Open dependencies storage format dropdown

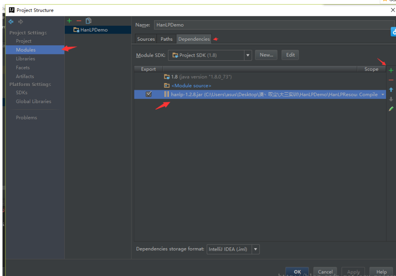(256, 249)
